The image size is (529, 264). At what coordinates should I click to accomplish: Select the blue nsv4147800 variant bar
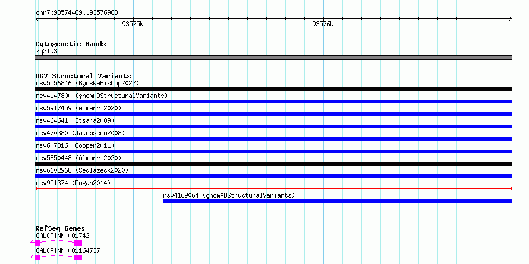click(x=273, y=101)
